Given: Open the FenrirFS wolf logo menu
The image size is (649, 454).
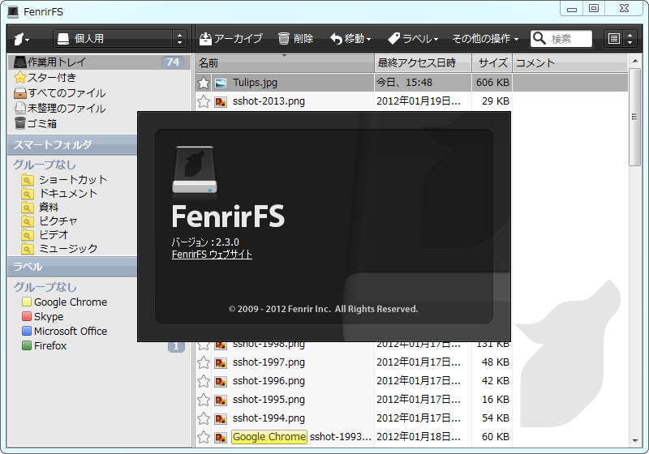Looking at the screenshot, I should point(22,39).
